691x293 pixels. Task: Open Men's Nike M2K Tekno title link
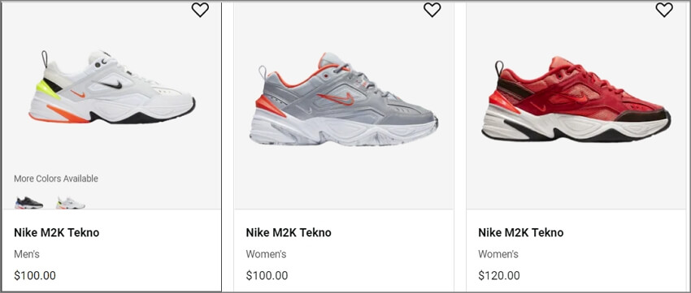(x=56, y=232)
